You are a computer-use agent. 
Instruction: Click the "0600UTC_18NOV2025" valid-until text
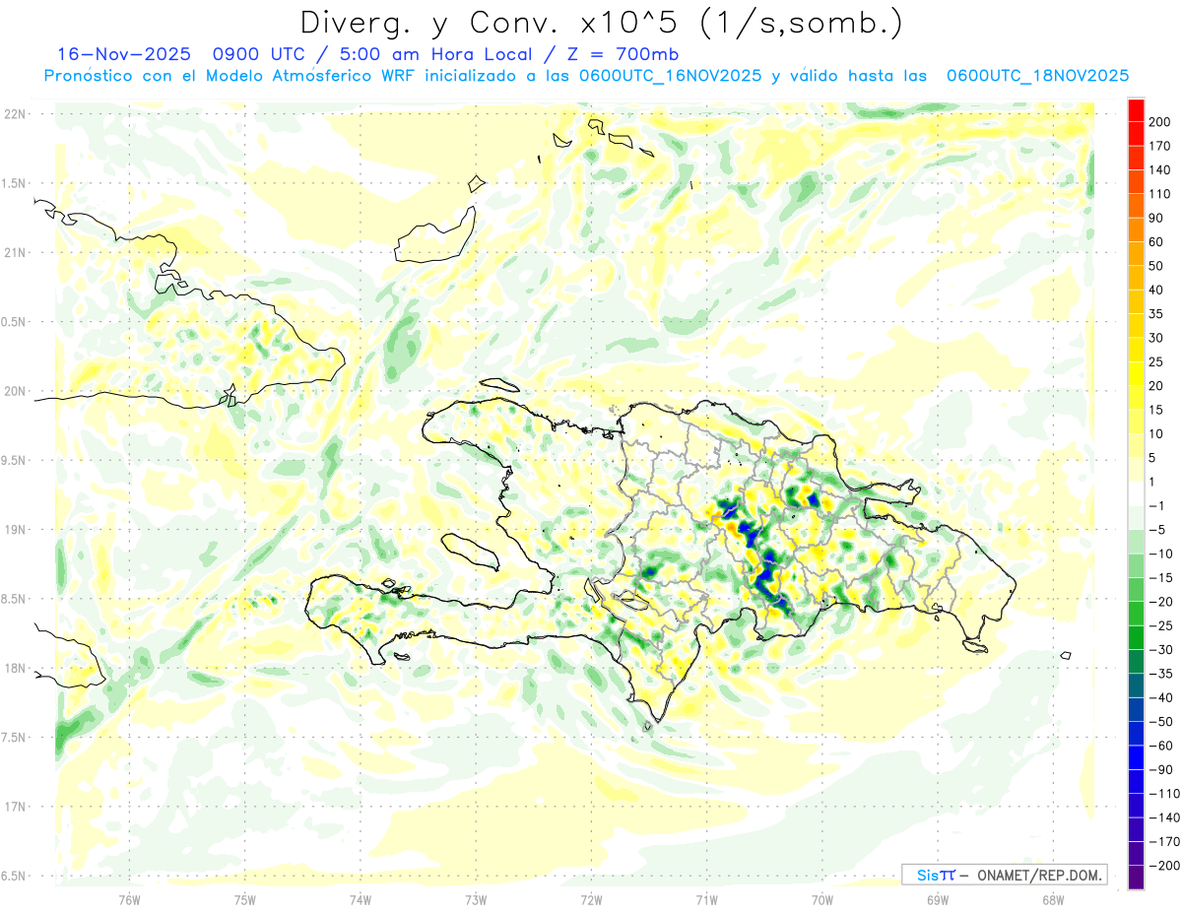pos(1037,76)
